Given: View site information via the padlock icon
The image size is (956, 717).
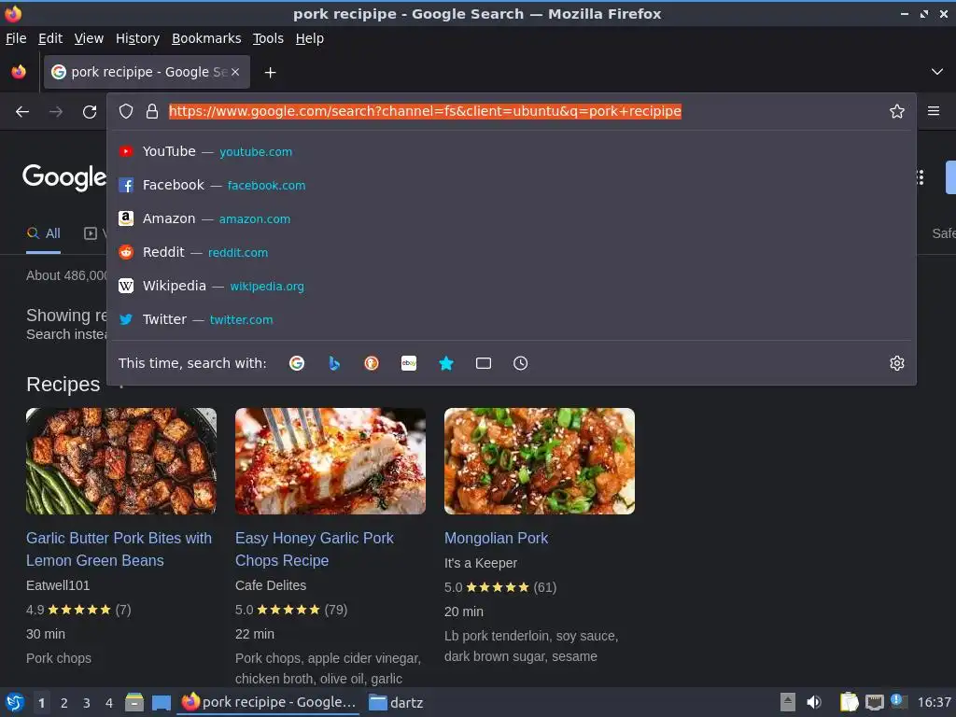Looking at the screenshot, I should [152, 111].
